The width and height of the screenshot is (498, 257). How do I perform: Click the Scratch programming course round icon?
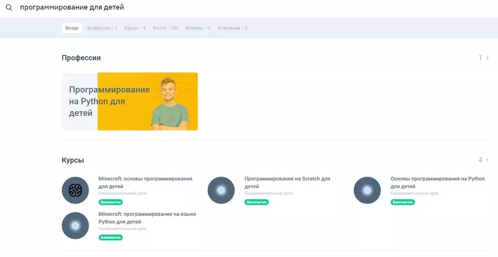tap(221, 190)
